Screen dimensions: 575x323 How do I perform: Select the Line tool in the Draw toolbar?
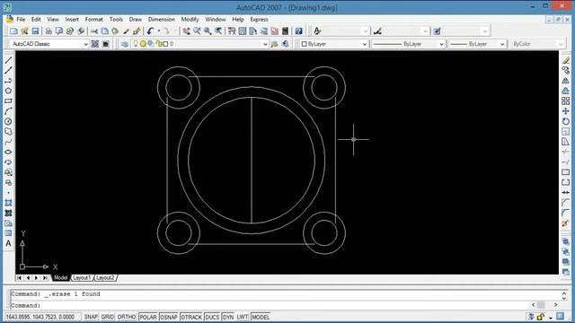8,60
